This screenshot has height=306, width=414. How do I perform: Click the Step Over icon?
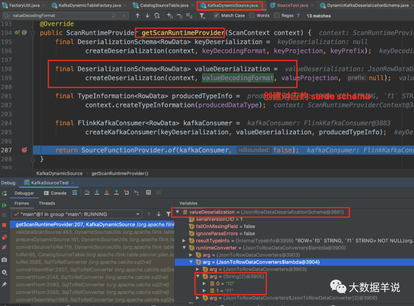tap(87, 193)
